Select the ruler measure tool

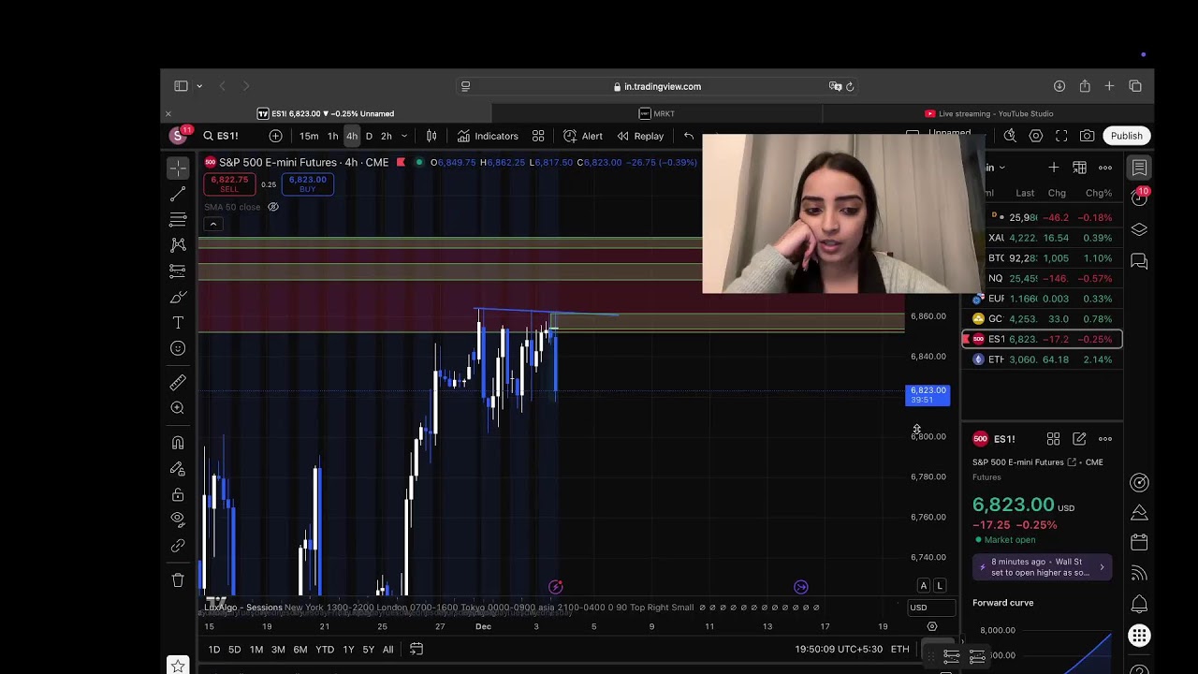[178, 382]
